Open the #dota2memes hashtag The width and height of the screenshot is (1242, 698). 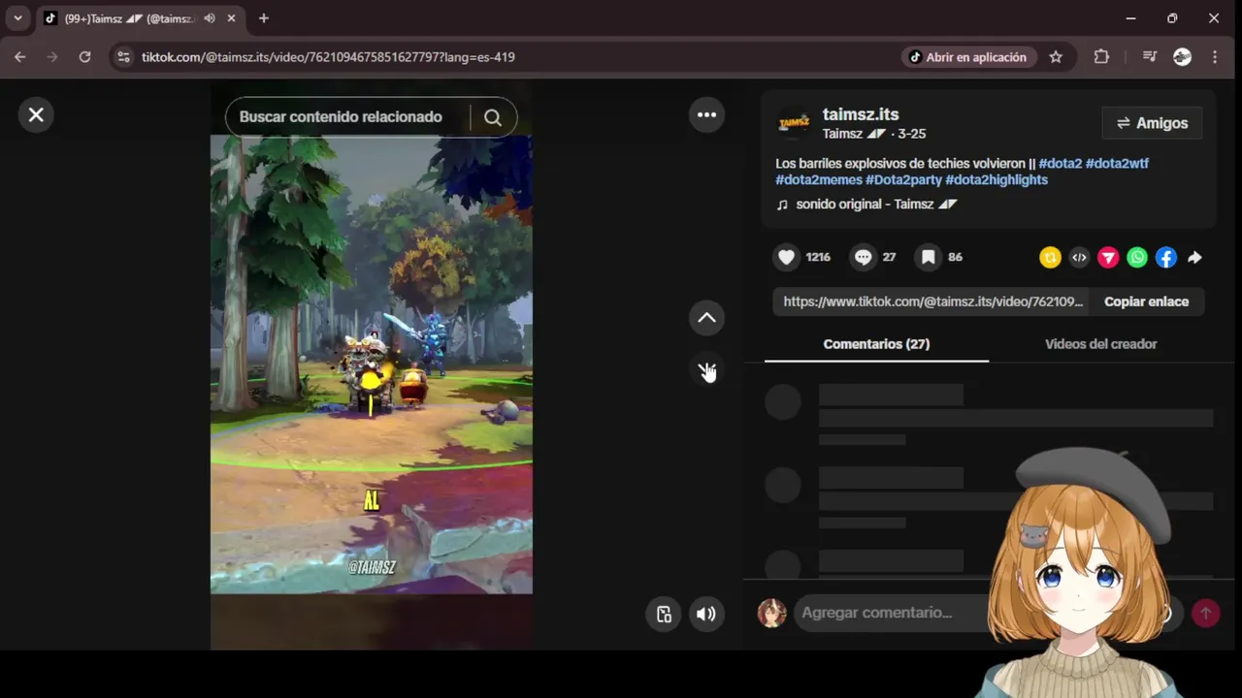(x=818, y=180)
